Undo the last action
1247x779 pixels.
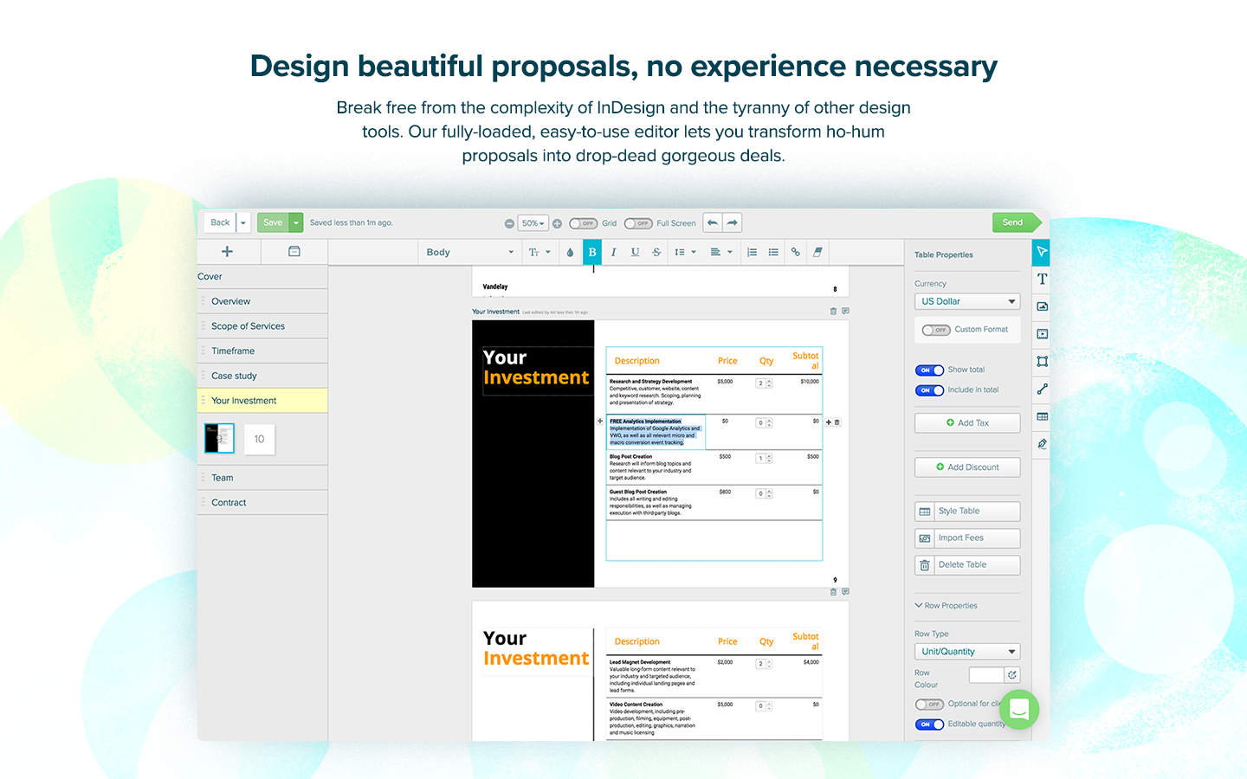(x=713, y=222)
